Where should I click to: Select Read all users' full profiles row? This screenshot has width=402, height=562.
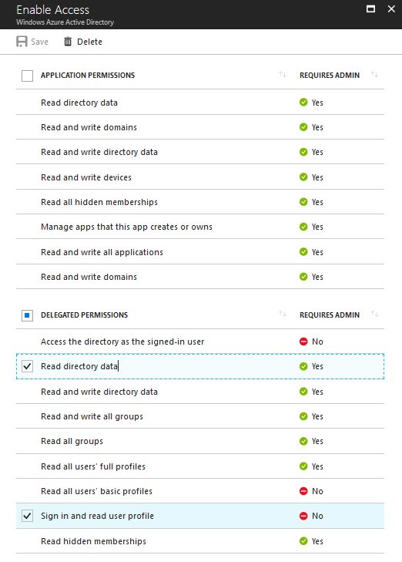200,466
